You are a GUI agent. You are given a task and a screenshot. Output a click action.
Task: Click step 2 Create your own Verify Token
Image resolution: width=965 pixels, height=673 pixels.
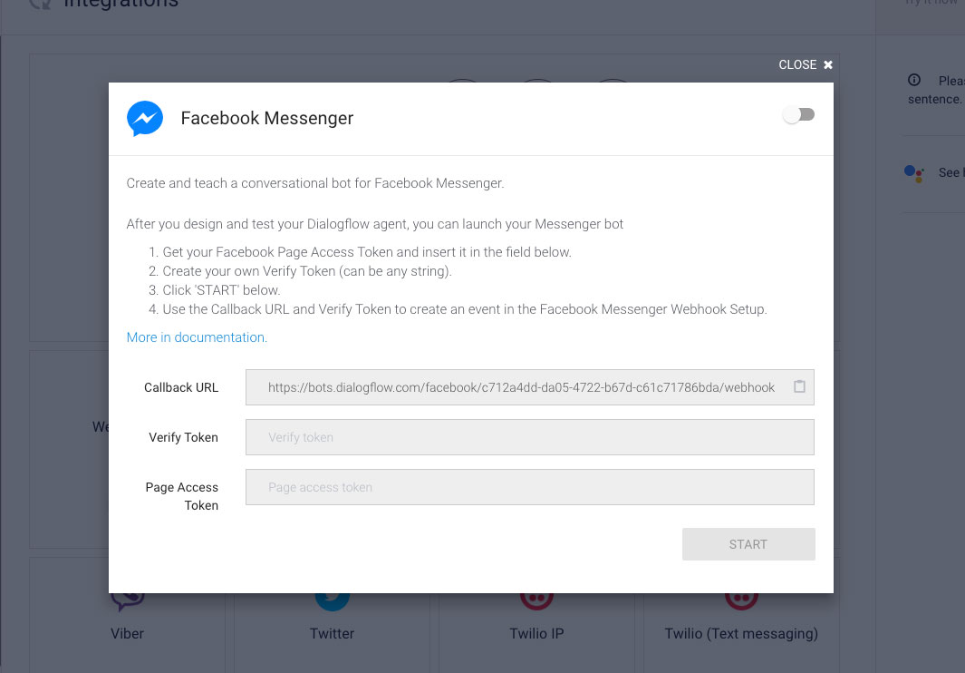(x=307, y=271)
